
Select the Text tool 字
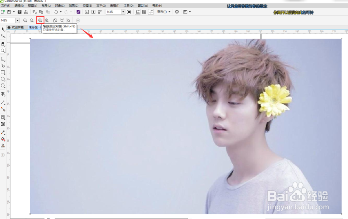pos(3,94)
